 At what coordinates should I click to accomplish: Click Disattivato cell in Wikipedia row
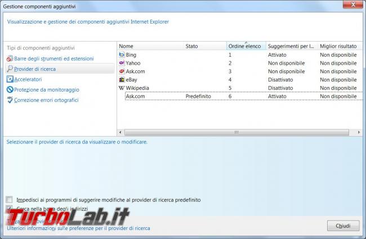[280, 88]
